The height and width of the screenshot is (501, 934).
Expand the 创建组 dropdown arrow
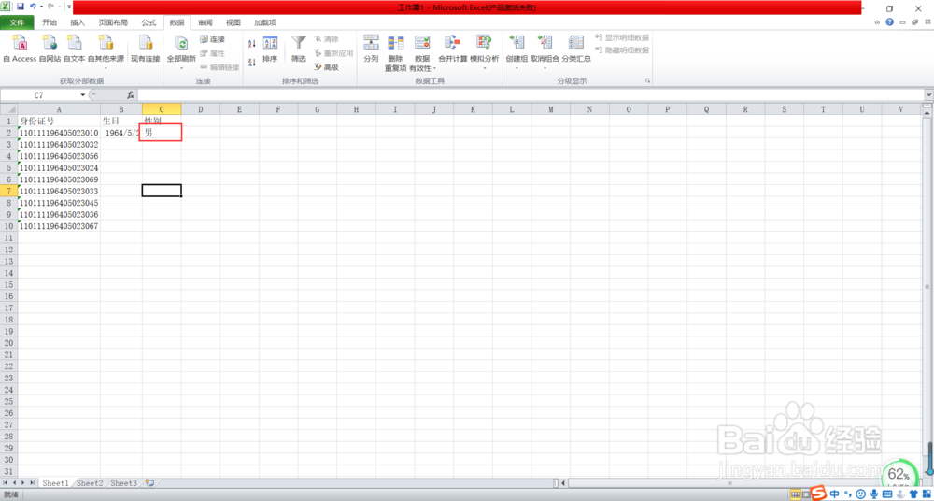click(517, 68)
